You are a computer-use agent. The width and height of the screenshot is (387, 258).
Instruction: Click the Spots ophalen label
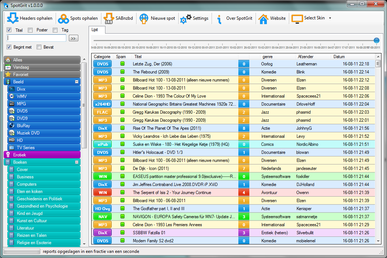pyautogui.click(x=84, y=18)
